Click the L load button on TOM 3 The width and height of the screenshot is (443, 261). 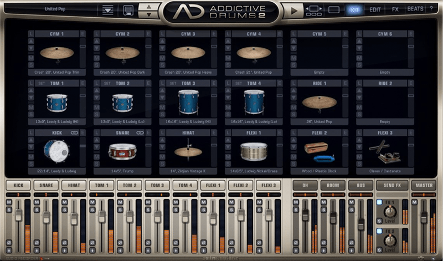[162, 83]
